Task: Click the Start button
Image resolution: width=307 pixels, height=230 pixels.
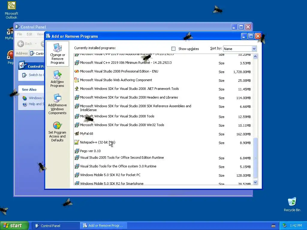Action: [14, 226]
